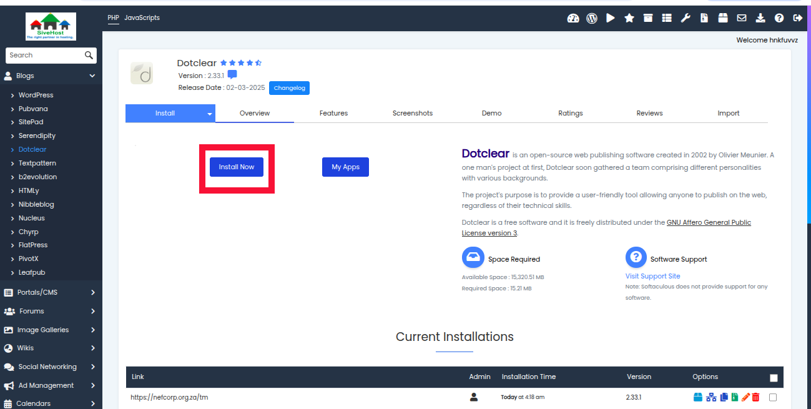This screenshot has width=811, height=409.
Task: Open the wrench settings icon in top bar
Action: click(x=686, y=18)
